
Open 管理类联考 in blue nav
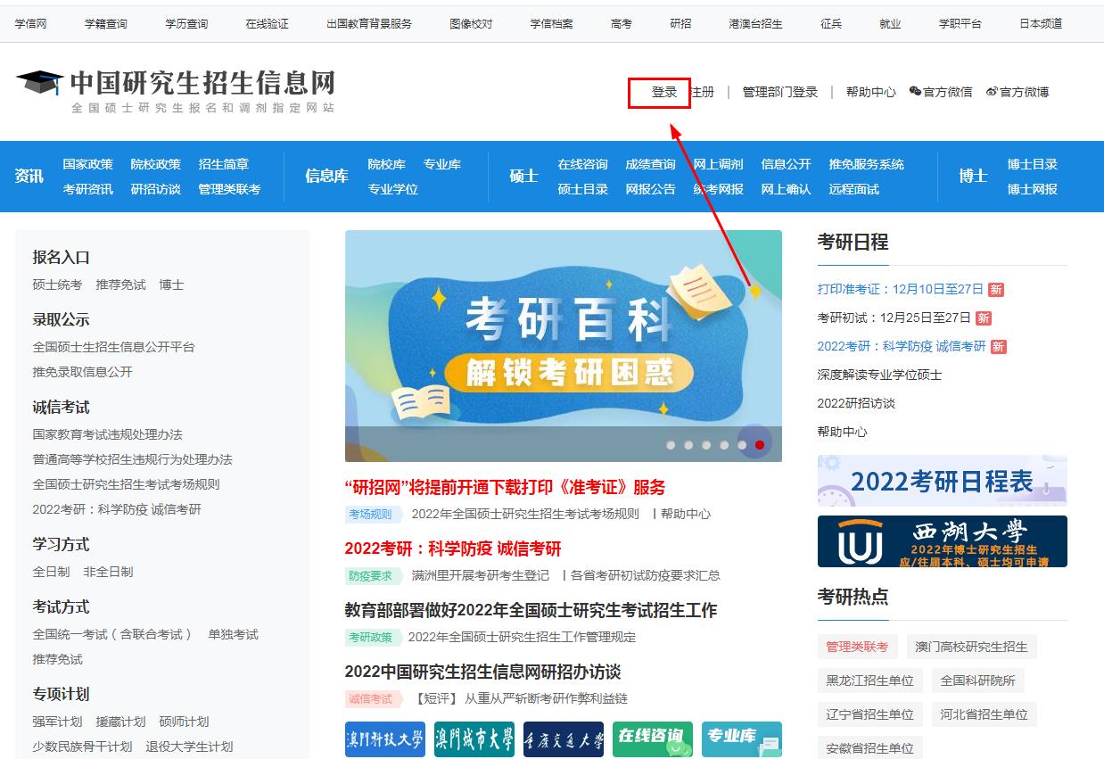coord(229,189)
